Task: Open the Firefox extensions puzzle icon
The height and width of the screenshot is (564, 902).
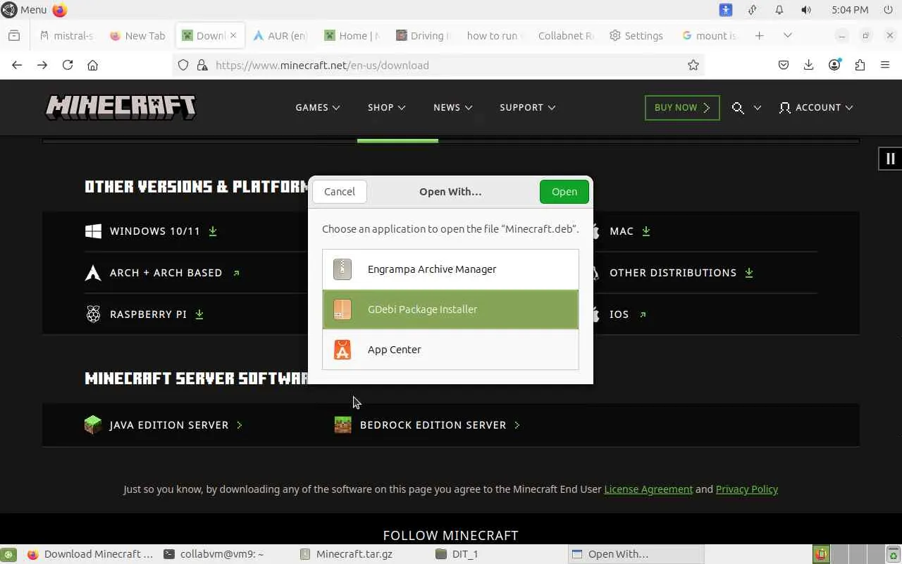Action: 860,65
